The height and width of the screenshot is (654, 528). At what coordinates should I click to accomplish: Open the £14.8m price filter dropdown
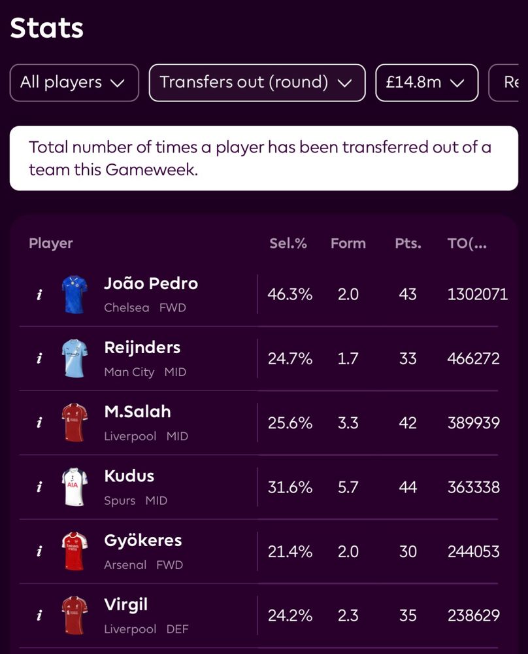pyautogui.click(x=427, y=82)
